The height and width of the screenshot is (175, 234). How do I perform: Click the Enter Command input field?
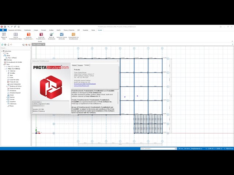158,148
